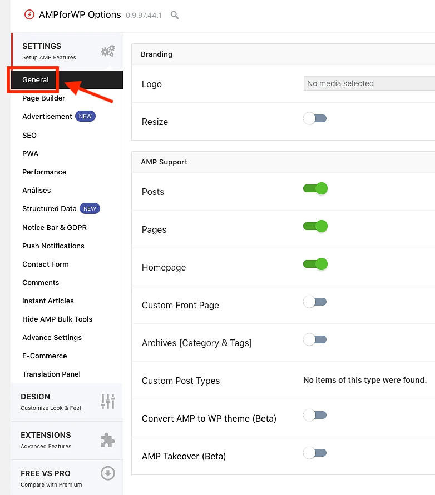Click the NEW badge beside Advertisement
The width and height of the screenshot is (435, 495).
tap(85, 117)
